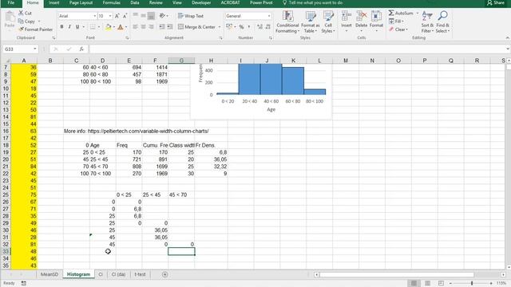Click the Name Box showing G33
Viewport: 511px width, 287px height.
[x=21, y=49]
